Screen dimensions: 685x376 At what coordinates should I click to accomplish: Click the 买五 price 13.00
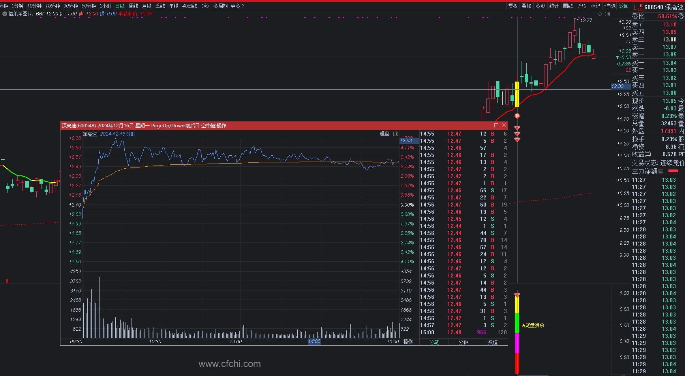(x=669, y=93)
